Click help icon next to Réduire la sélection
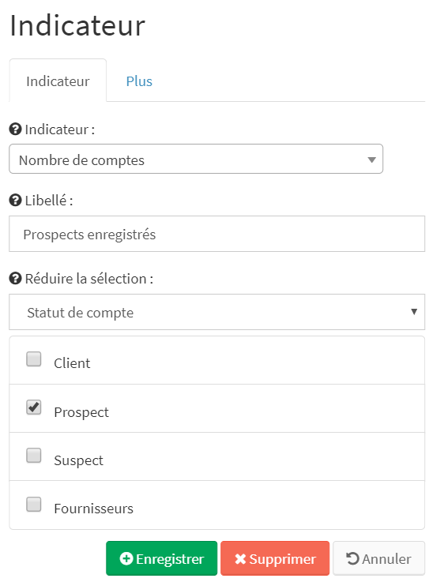 15,279
